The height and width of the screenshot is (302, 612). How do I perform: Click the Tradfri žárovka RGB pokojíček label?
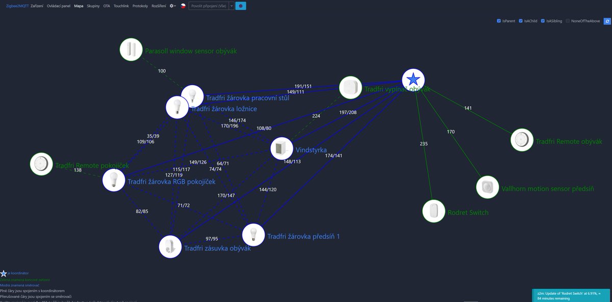(171, 182)
